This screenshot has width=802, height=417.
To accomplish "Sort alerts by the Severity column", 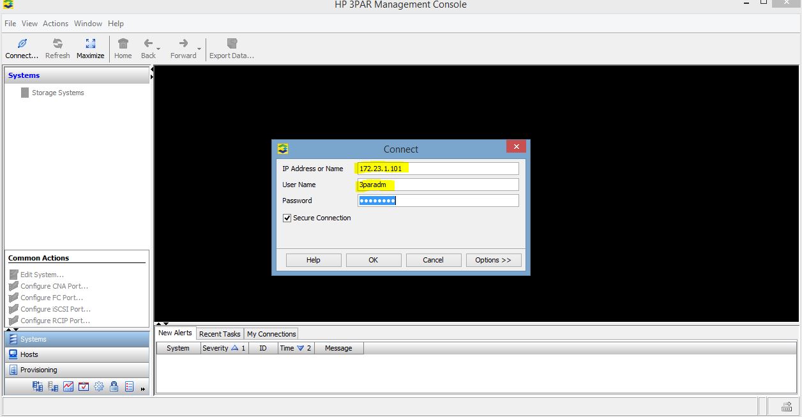I will coord(219,348).
